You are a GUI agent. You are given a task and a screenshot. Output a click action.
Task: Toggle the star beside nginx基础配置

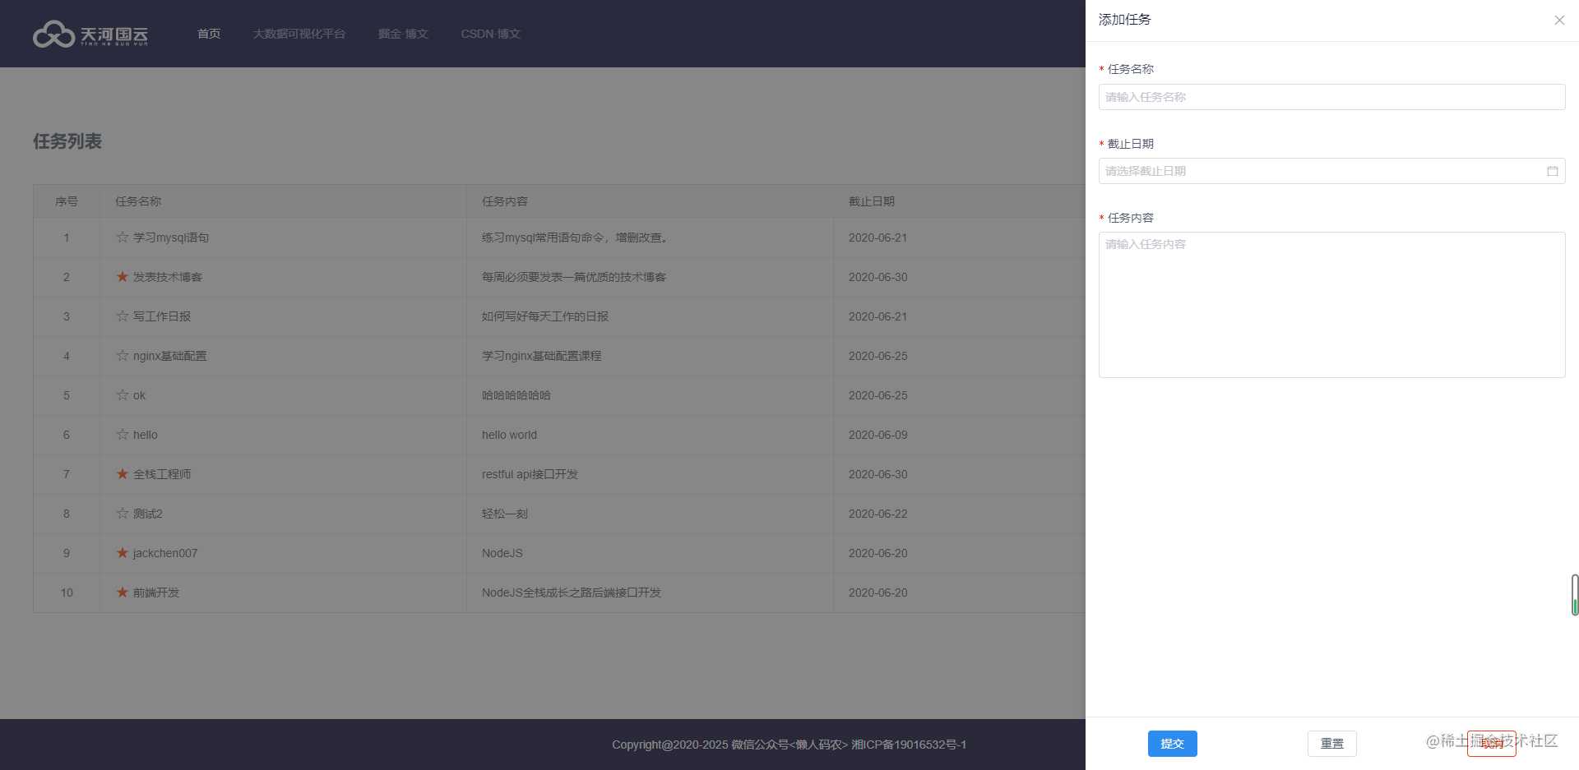[123, 355]
